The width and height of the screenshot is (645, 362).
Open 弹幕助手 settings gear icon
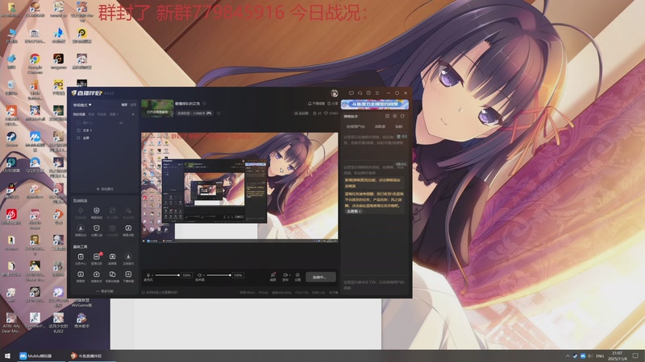[394, 116]
